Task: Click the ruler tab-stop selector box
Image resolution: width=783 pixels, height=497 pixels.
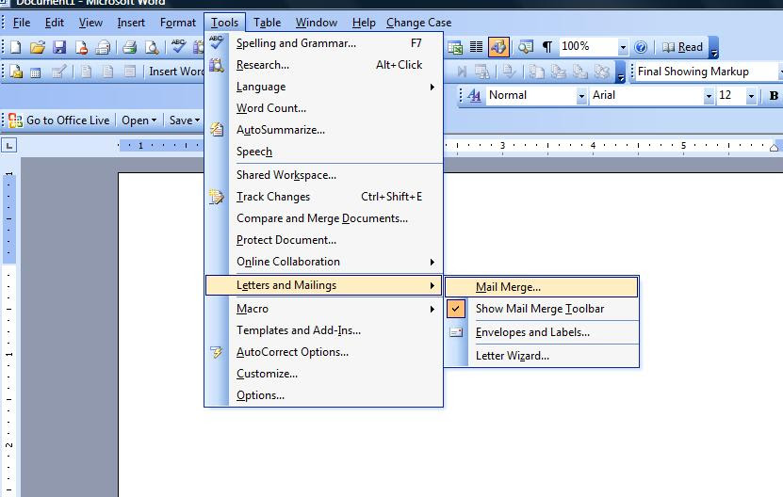Action: (x=9, y=145)
